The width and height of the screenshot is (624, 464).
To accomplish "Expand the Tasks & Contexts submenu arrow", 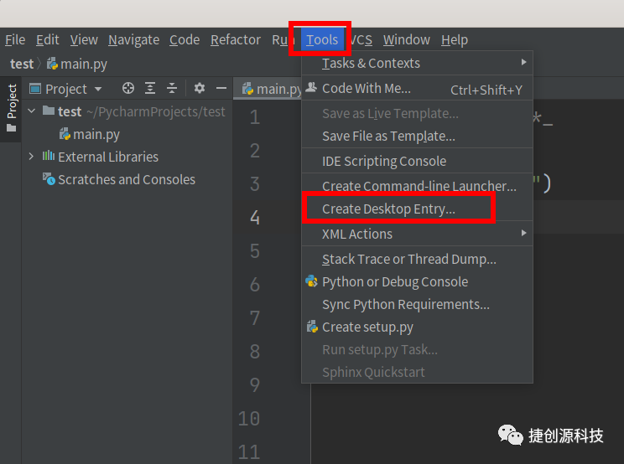I will [x=523, y=62].
